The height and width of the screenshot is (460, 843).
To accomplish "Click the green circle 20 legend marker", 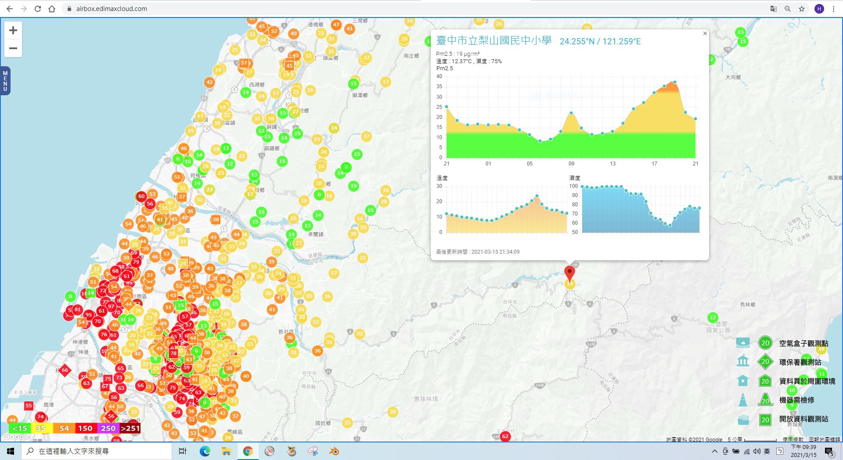I will [x=765, y=343].
